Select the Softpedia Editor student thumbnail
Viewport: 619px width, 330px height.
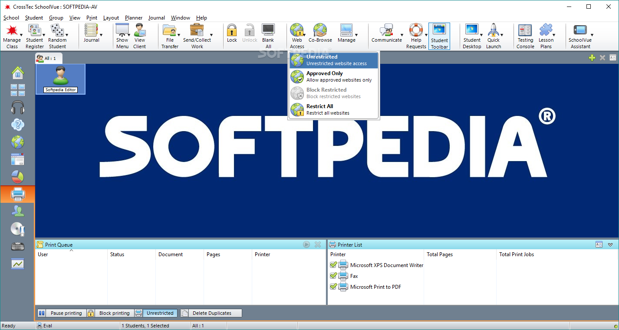point(60,79)
